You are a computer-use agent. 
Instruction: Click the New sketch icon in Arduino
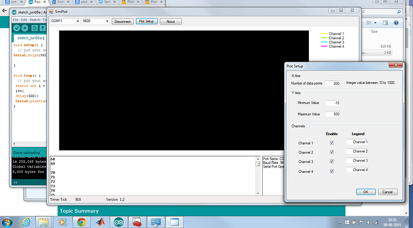(35, 28)
